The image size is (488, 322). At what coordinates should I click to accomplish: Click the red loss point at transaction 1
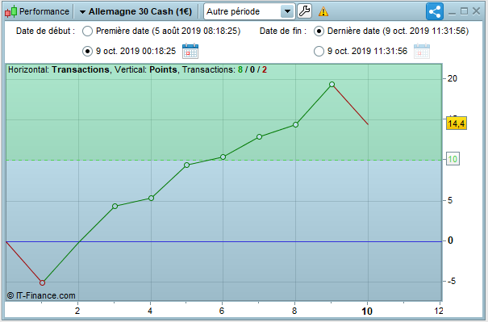(x=42, y=282)
